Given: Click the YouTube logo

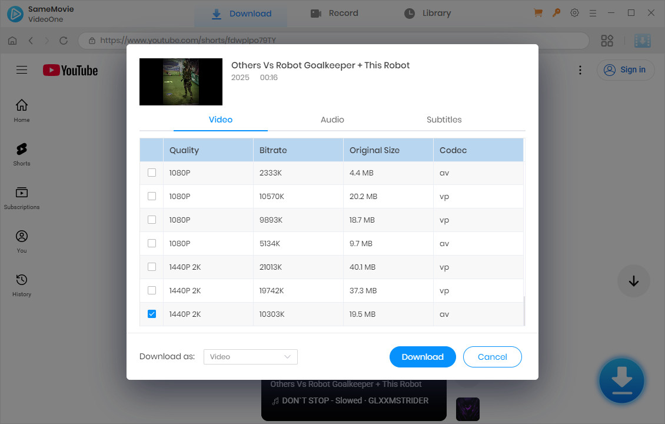Looking at the screenshot, I should click(71, 70).
